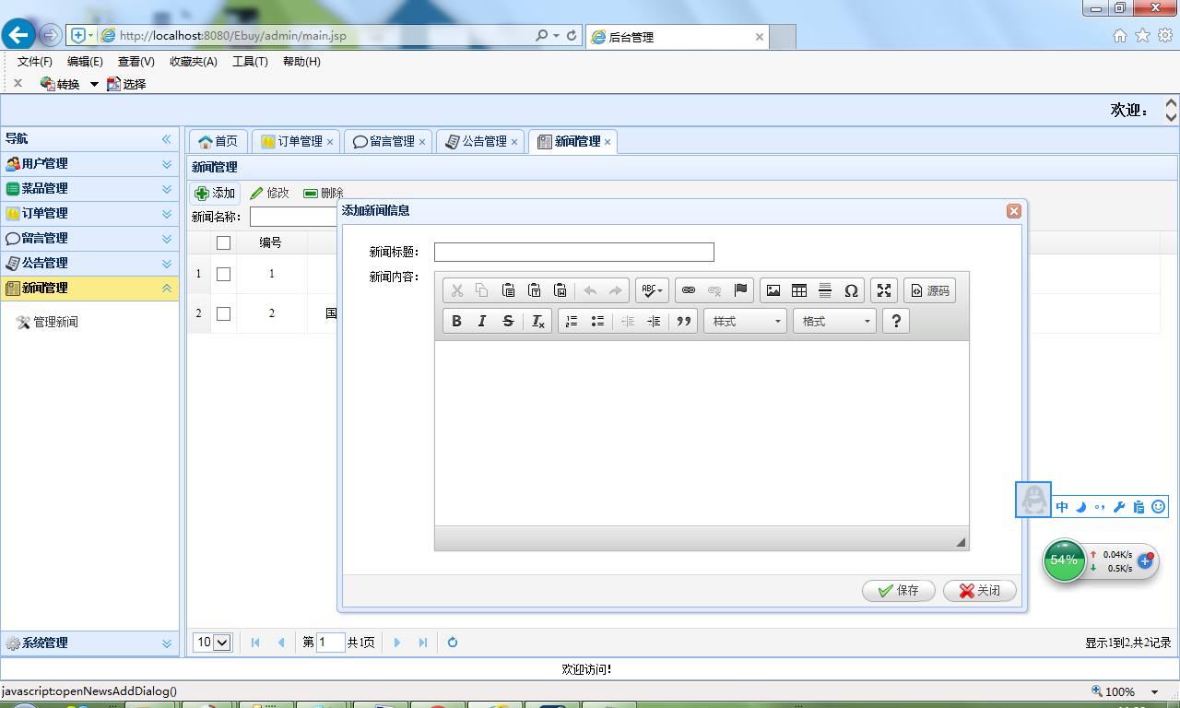Go to the last page of the table
Viewport: 1180px width, 708px height.
click(423, 643)
